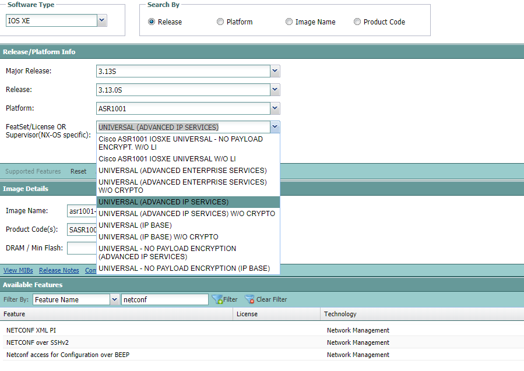Choose highlighted UNIVERSAL (ADVANCED IP SERVICES) option
The height and width of the screenshot is (371, 524).
coord(188,202)
